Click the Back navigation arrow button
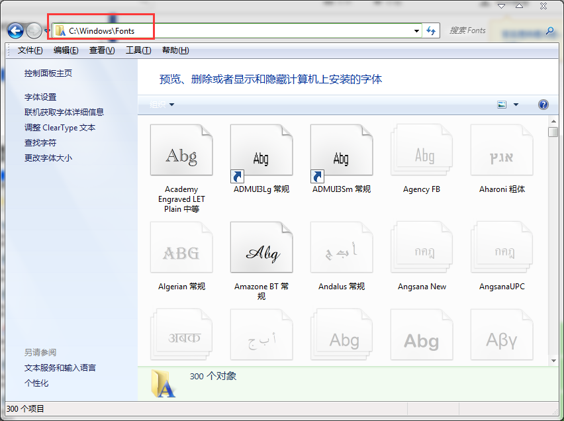This screenshot has width=564, height=421. pos(15,31)
